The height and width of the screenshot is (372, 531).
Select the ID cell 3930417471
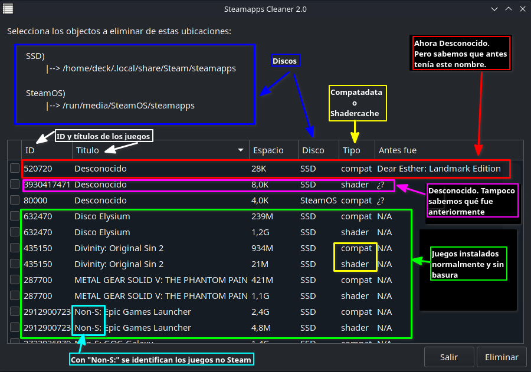(x=47, y=185)
